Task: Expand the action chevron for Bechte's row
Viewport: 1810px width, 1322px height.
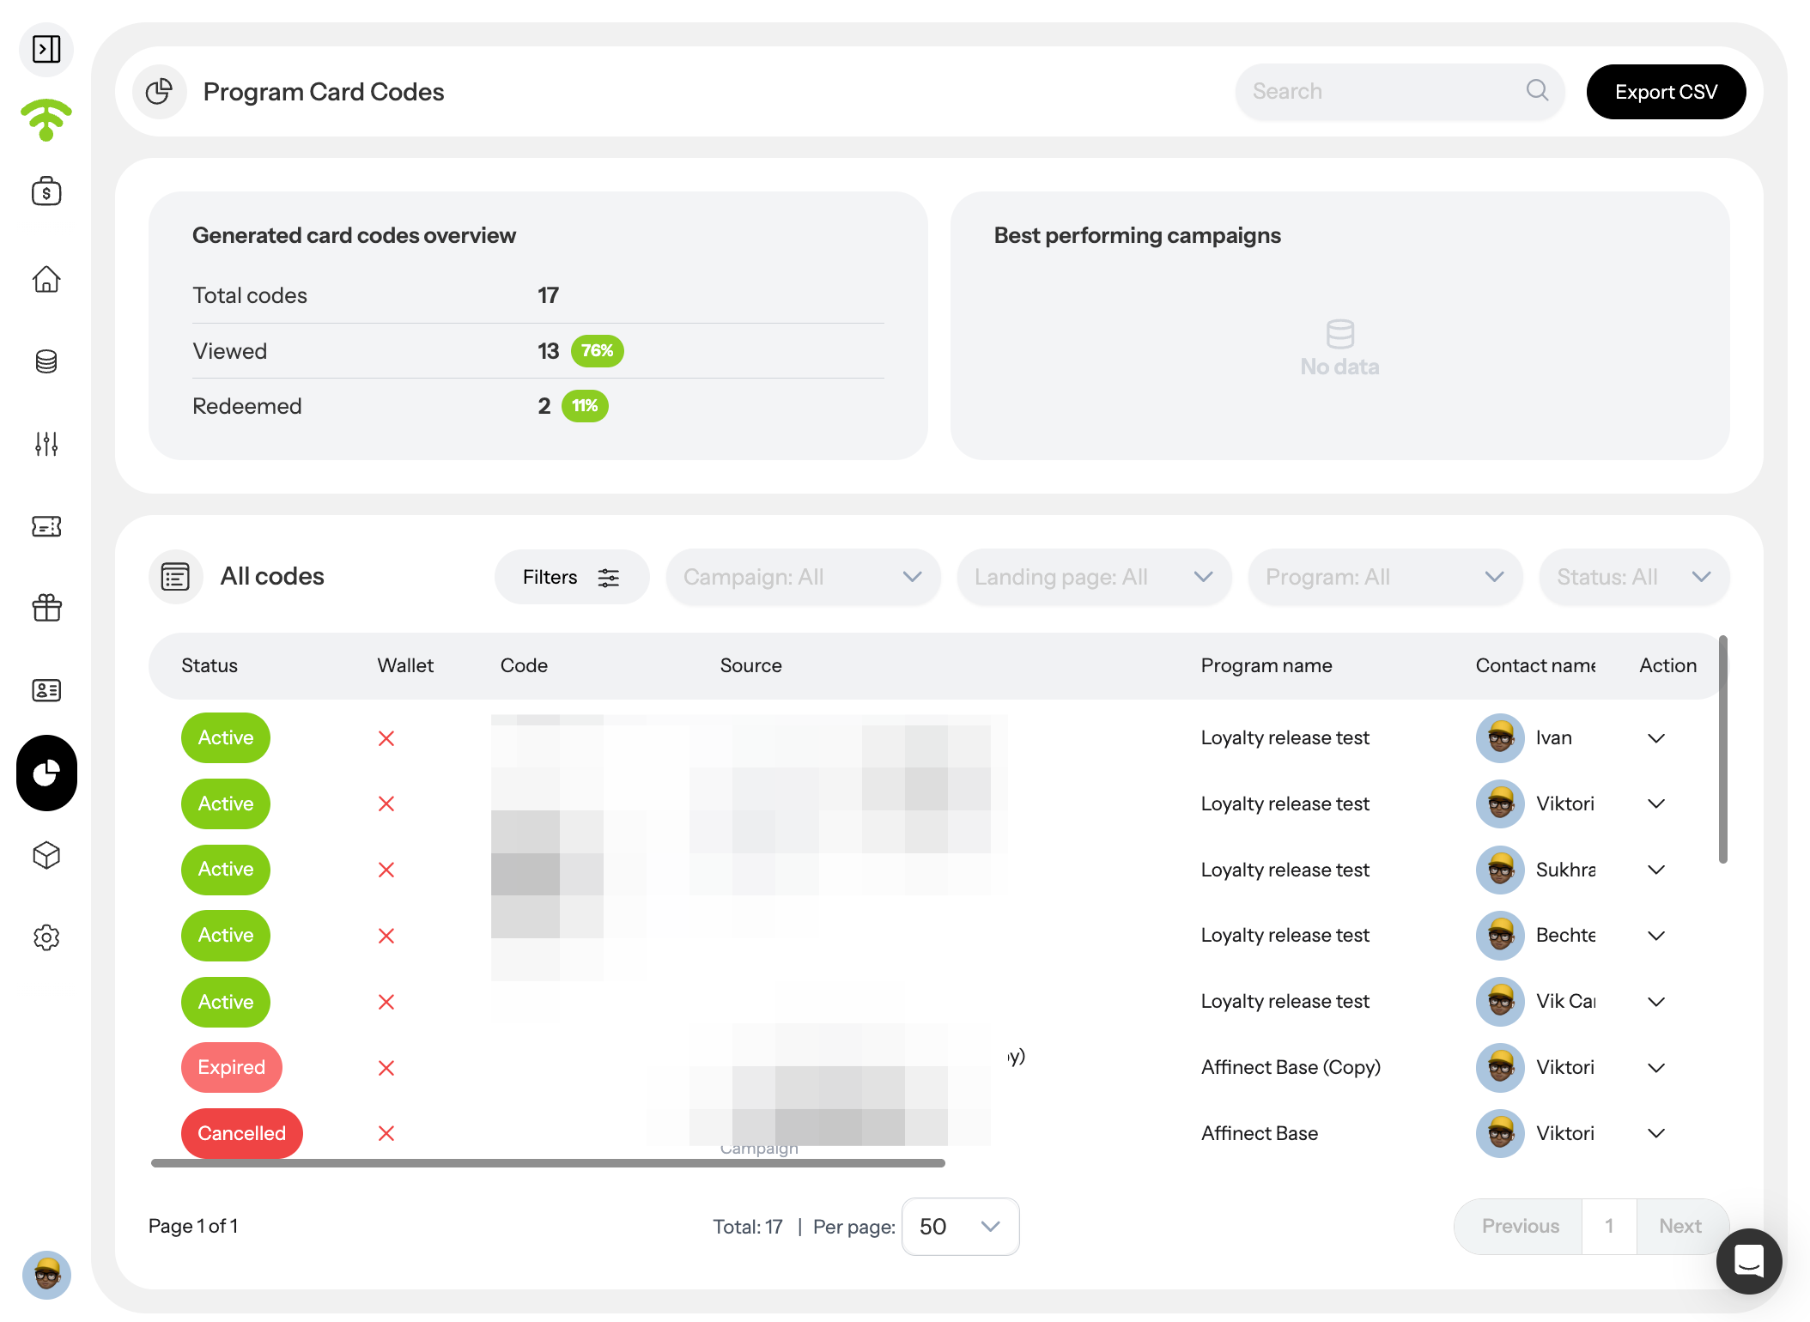Action: click(x=1656, y=936)
